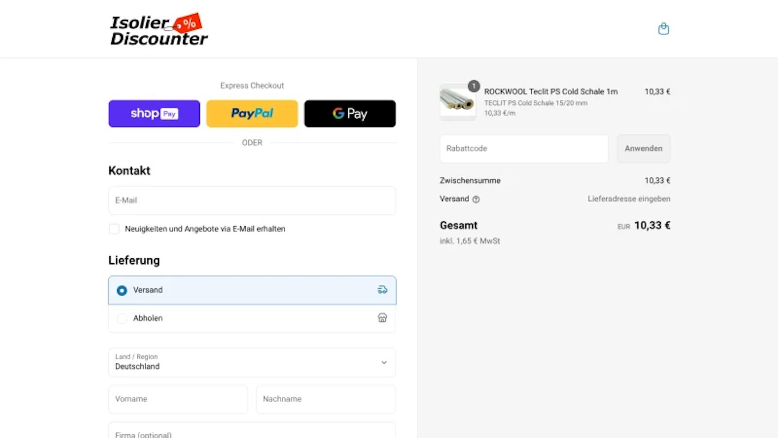The width and height of the screenshot is (778, 438).
Task: Open the shopping bag cart icon
Action: (x=663, y=29)
